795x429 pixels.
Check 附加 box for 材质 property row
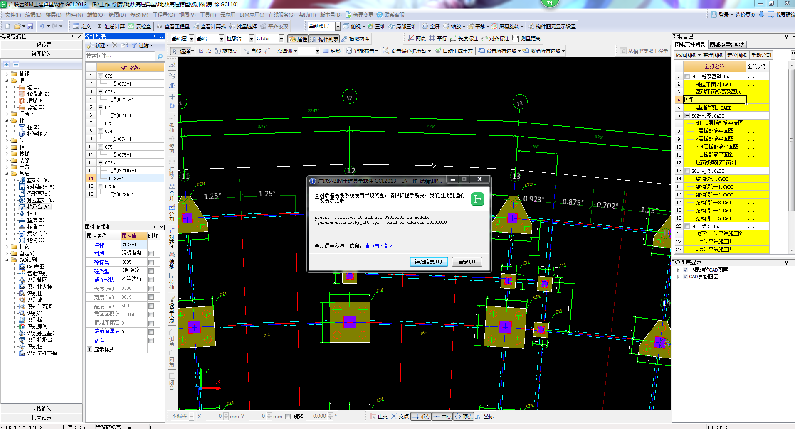[151, 254]
